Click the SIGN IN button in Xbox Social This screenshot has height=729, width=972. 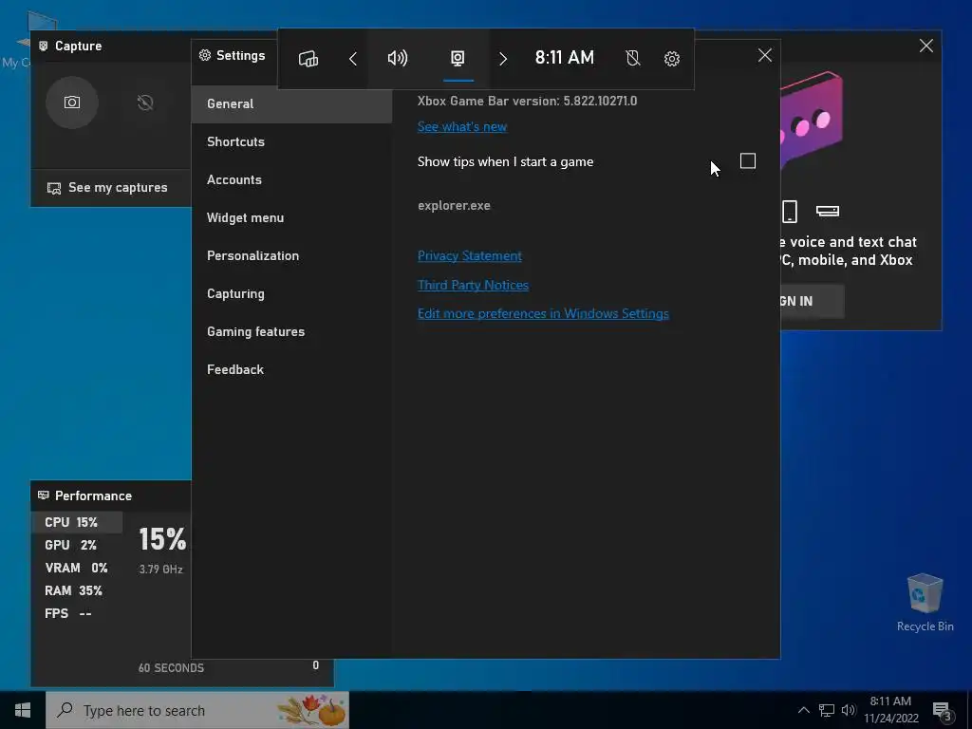pos(812,301)
